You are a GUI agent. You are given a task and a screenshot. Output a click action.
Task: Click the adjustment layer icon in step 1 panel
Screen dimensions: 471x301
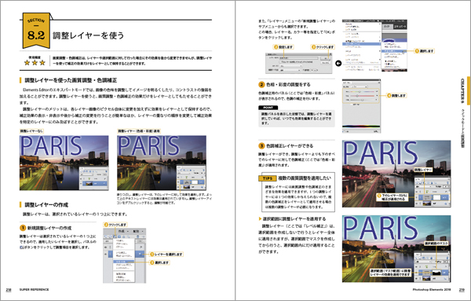(115, 237)
